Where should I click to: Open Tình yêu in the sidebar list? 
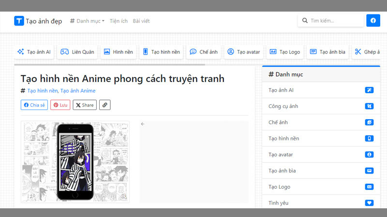(321, 202)
